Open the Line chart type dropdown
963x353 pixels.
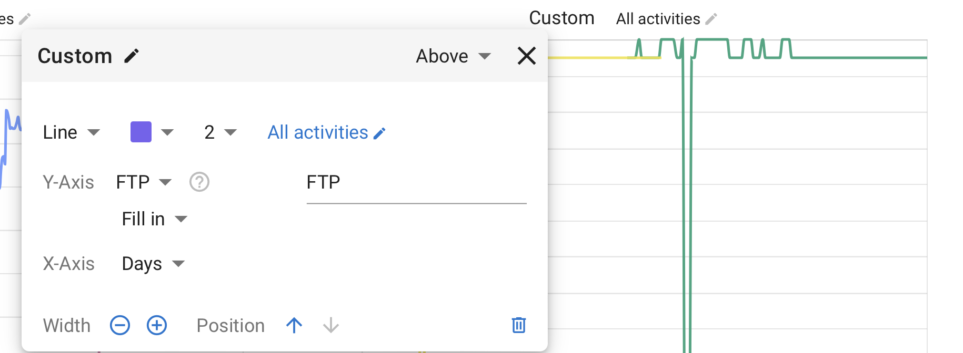coord(71,132)
